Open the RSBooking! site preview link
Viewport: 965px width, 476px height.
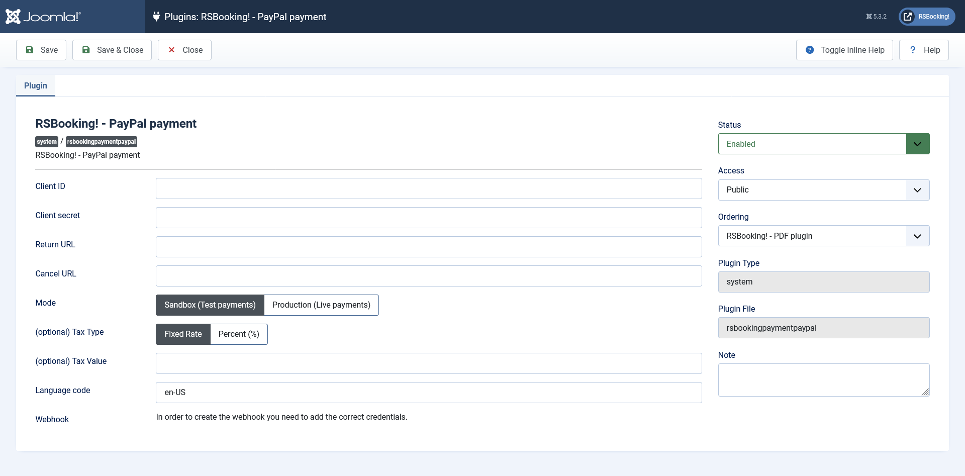tap(927, 17)
